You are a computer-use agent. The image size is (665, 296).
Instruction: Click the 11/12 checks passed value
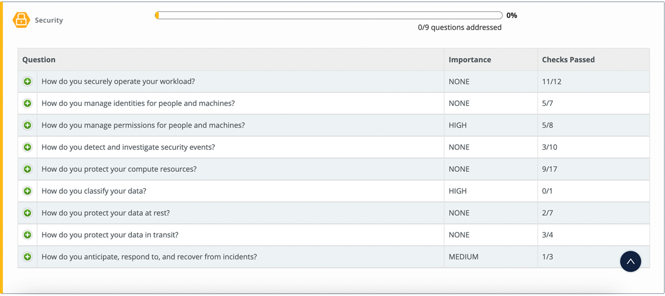pyautogui.click(x=551, y=81)
